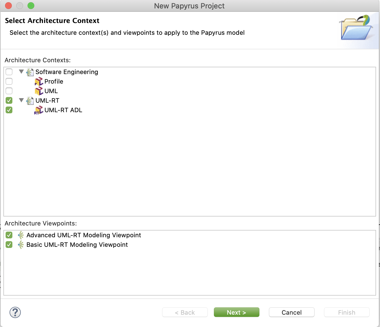Select the UML-RT tree row label
This screenshot has width=380, height=327.
pos(47,101)
